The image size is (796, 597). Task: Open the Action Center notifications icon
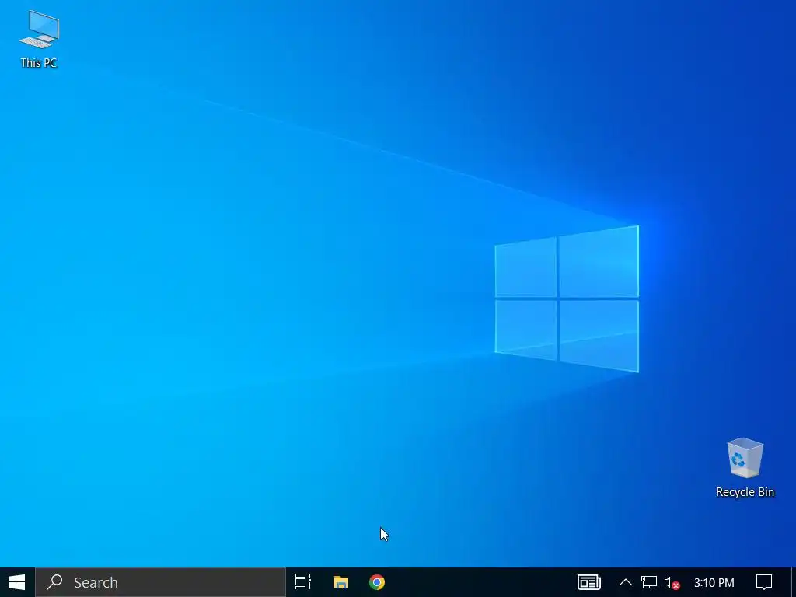pyautogui.click(x=764, y=582)
